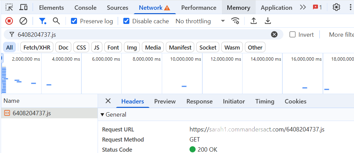Enable the Invert filter checkbox
The image size is (354, 153).
pos(293,34)
